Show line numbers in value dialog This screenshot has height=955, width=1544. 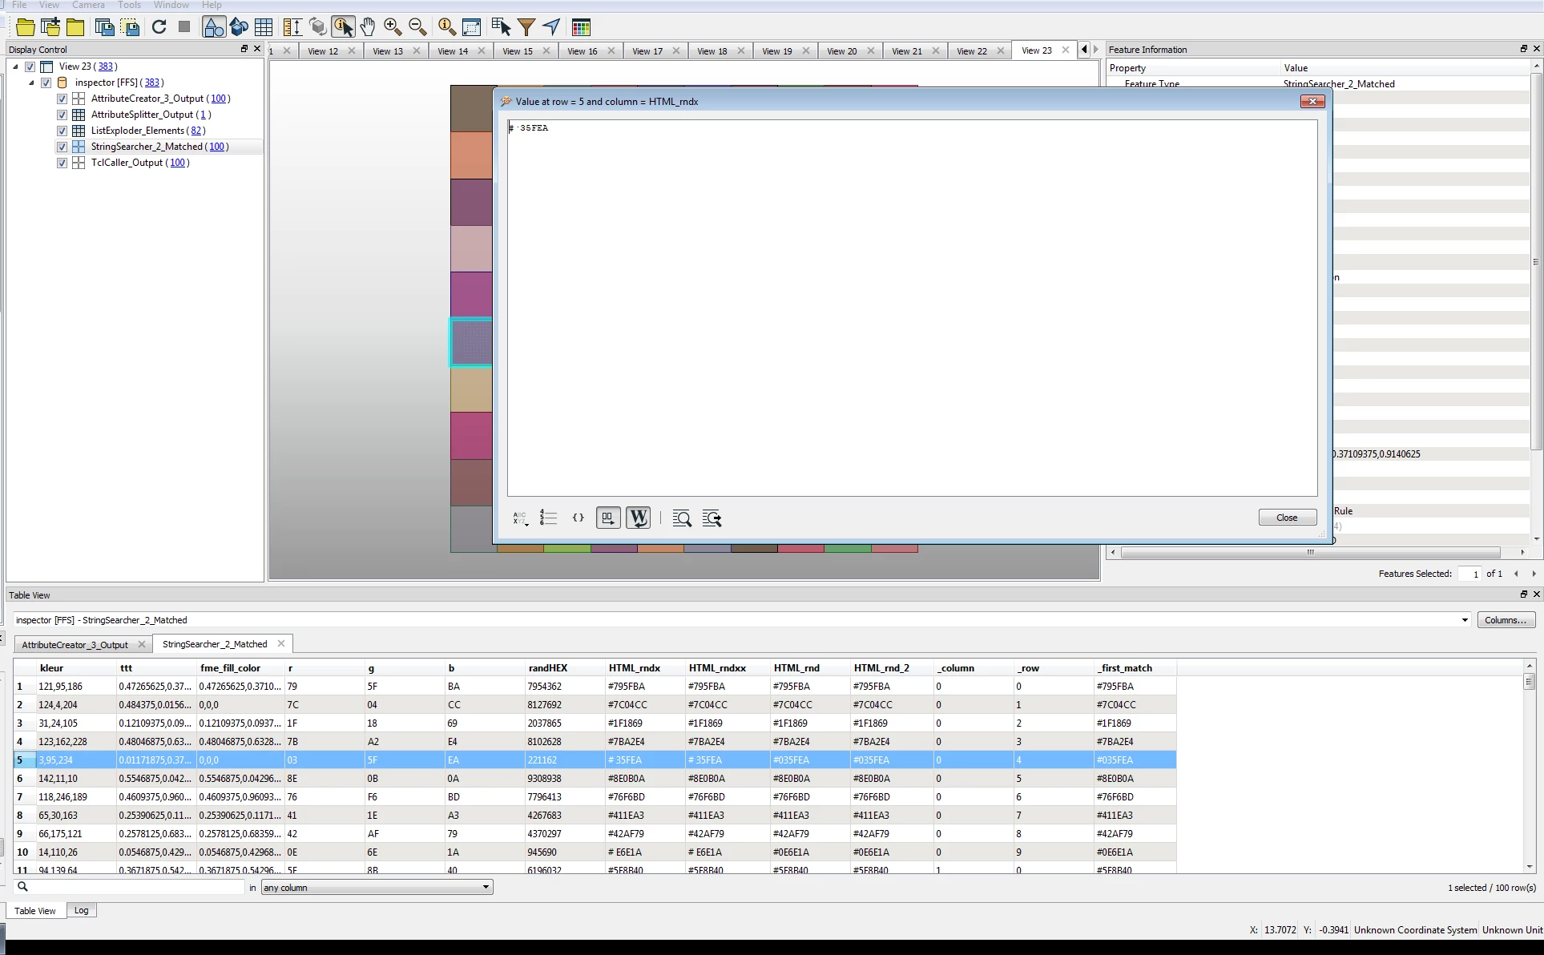pyautogui.click(x=548, y=518)
